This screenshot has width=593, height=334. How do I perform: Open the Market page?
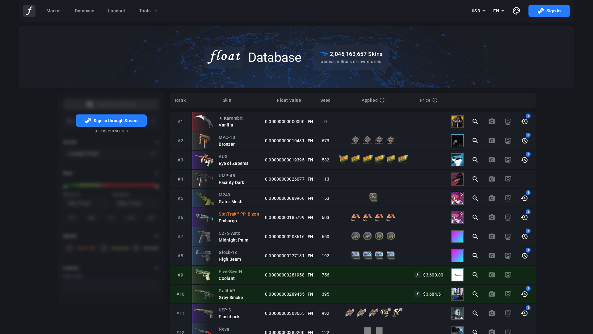tap(53, 11)
